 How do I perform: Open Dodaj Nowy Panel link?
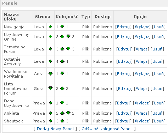pos(55,129)
